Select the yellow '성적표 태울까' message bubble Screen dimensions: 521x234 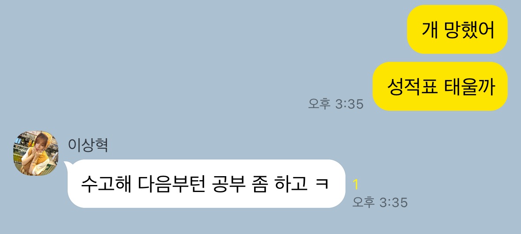pyautogui.click(x=440, y=86)
